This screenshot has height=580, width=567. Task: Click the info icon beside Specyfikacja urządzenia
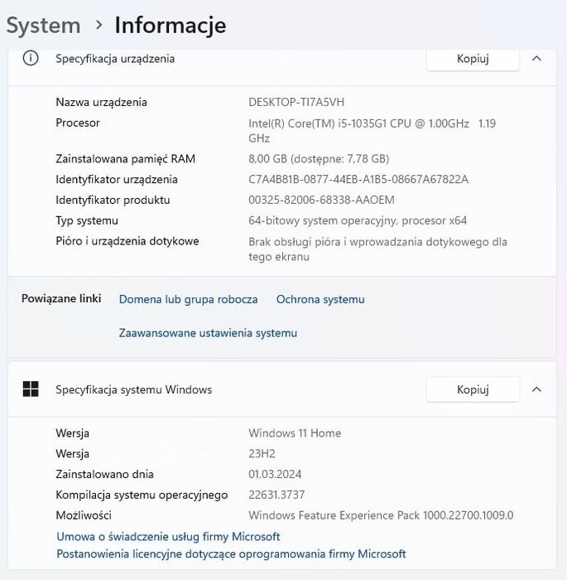pos(31,59)
